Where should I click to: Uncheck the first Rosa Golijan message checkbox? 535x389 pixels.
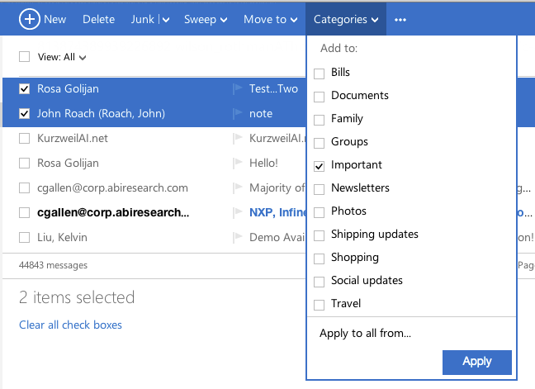coord(24,88)
